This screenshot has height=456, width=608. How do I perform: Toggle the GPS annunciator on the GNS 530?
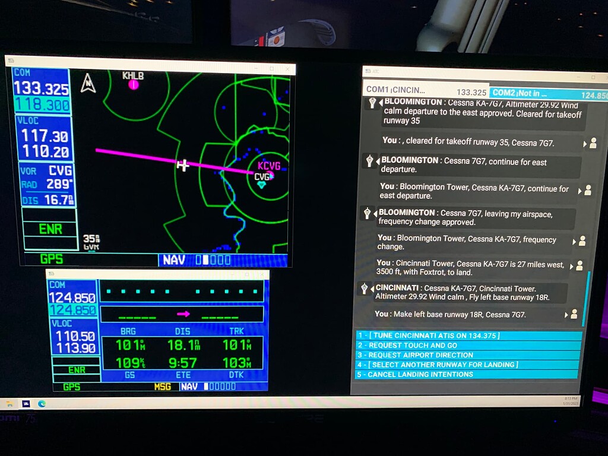pos(50,258)
